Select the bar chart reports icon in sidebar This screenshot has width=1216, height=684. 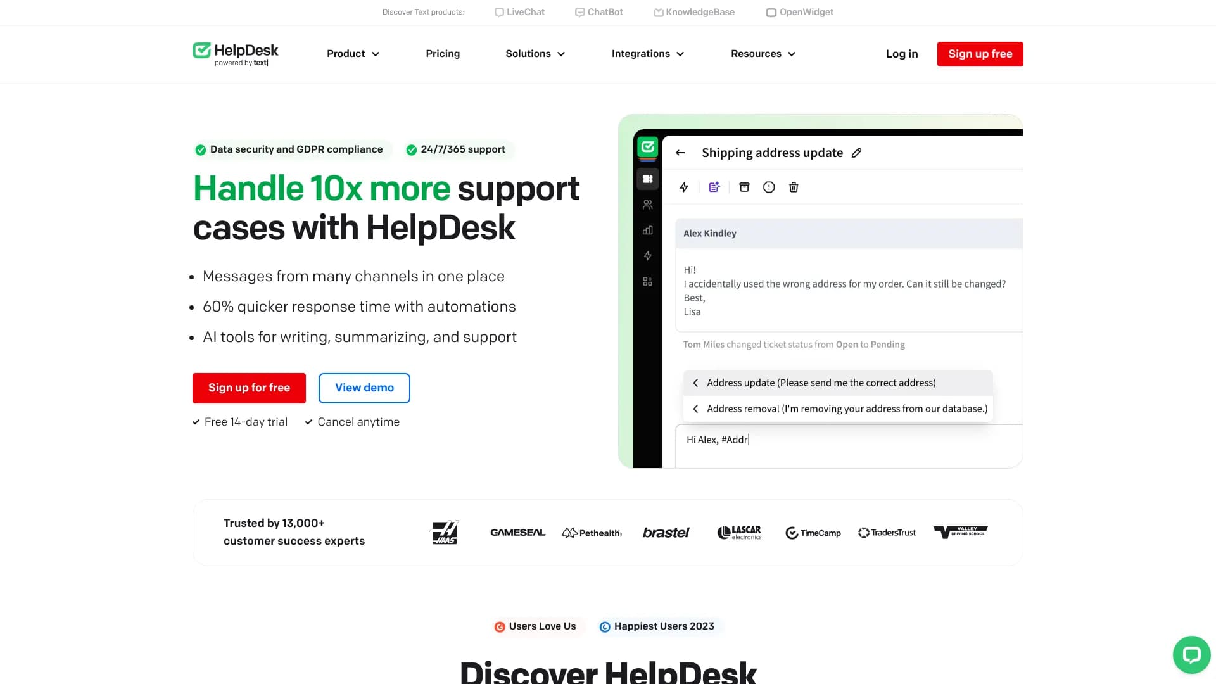[647, 230]
